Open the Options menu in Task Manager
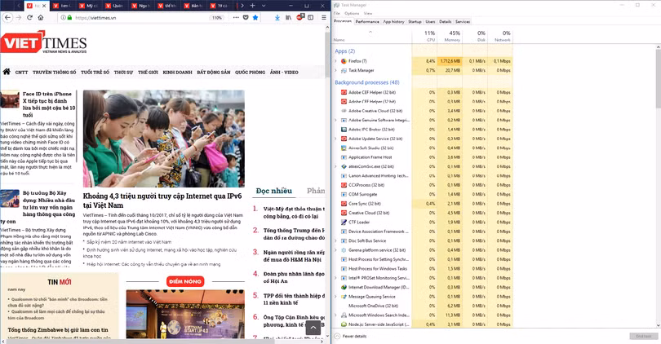661x344 pixels. click(352, 13)
